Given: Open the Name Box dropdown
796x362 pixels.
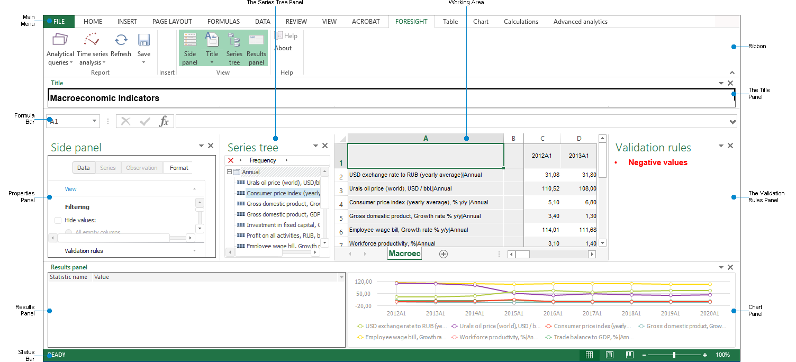Looking at the screenshot, I should pyautogui.click(x=93, y=121).
